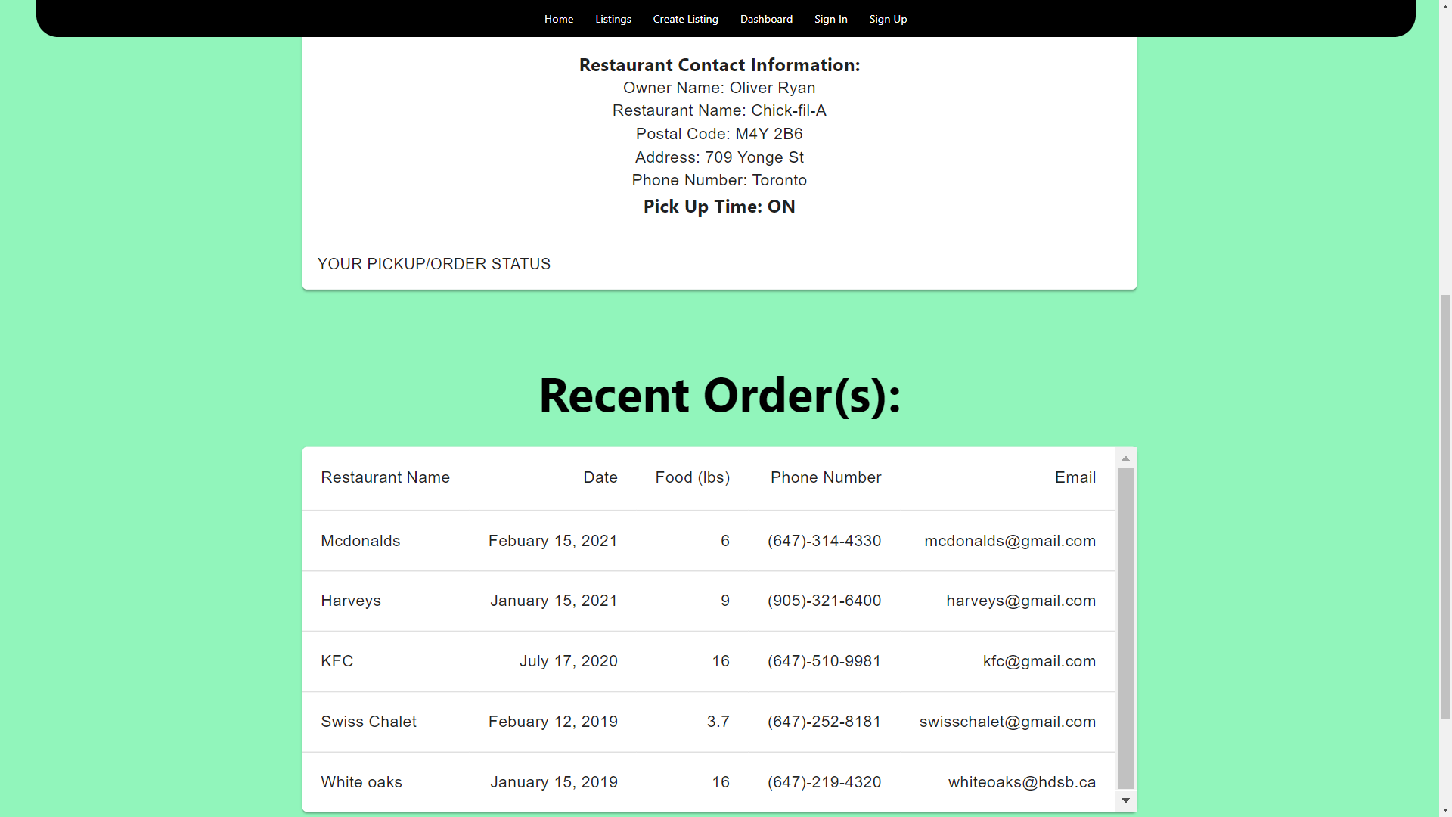Click the orders table scrollbar thumb

(1125, 628)
